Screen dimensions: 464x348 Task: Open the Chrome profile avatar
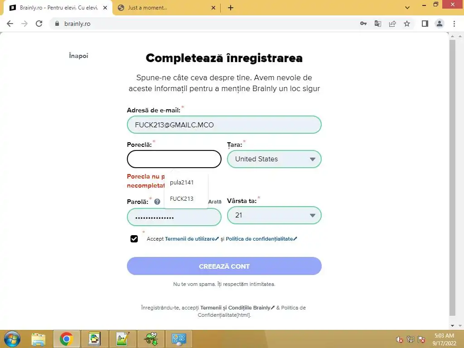(x=440, y=24)
